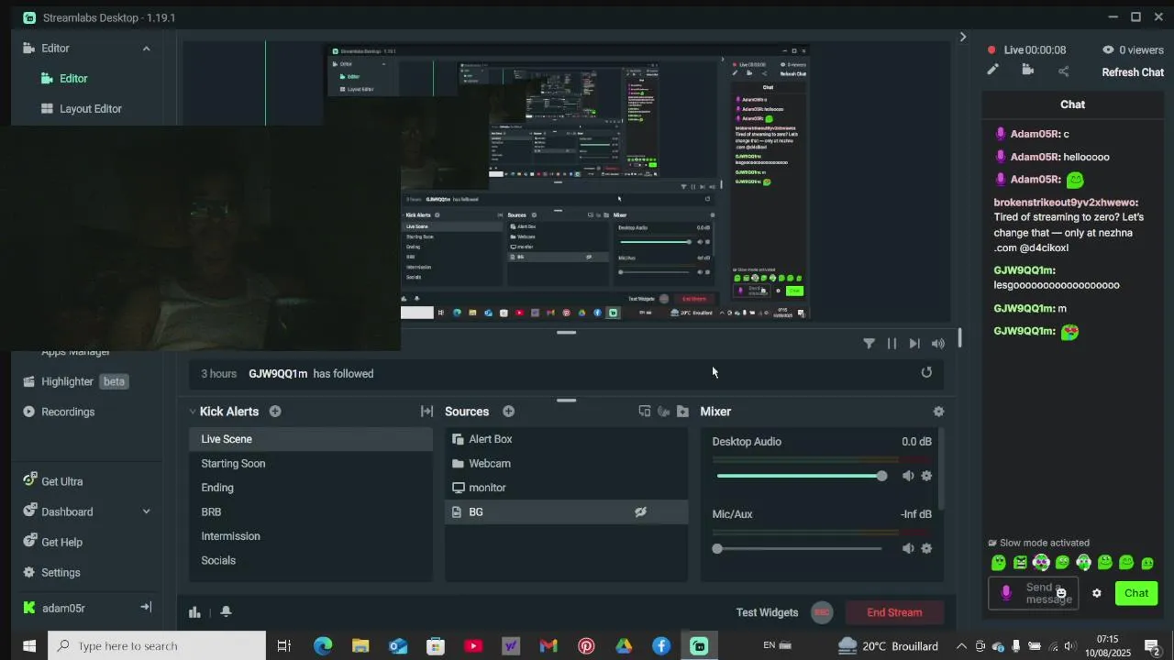Add a new source with plus icon
This screenshot has width=1174, height=660.
(x=508, y=412)
